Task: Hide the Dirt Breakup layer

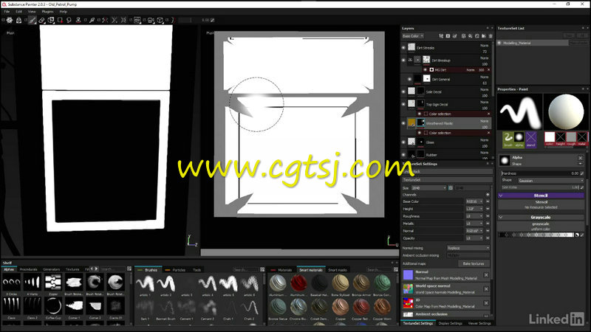Action: [403, 60]
